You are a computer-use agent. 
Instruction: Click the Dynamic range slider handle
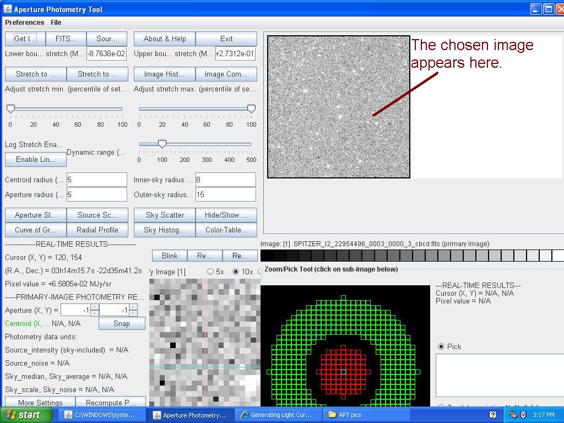tap(162, 144)
